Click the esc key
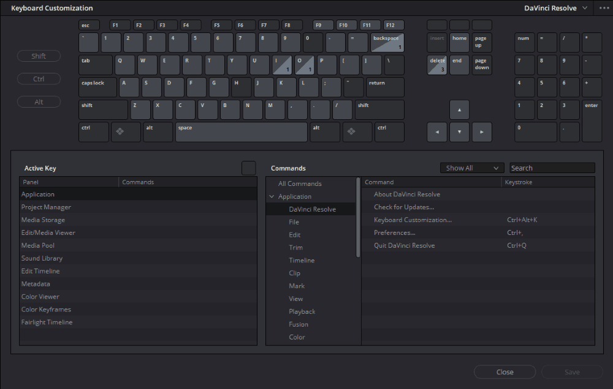613x389 pixels. click(x=89, y=25)
